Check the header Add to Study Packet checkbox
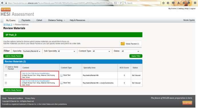Image resolution: width=198 pixels, height=108 pixels. click(6, 67)
